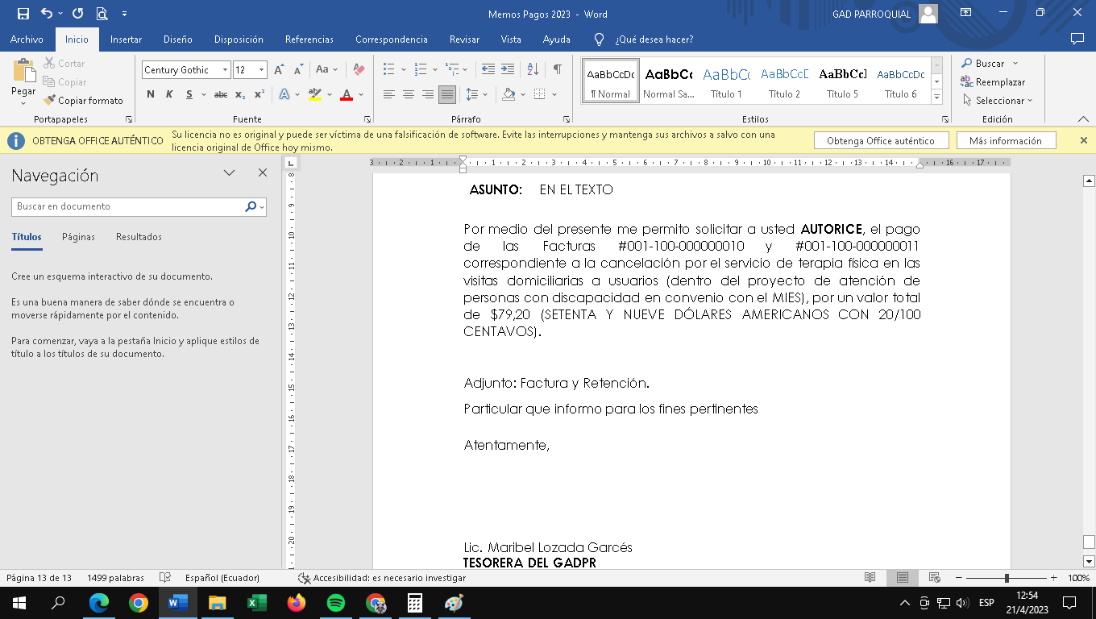Toggle italic formatting (K)

169,94
